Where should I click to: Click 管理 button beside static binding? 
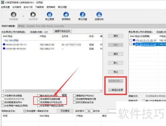[x=64, y=95]
